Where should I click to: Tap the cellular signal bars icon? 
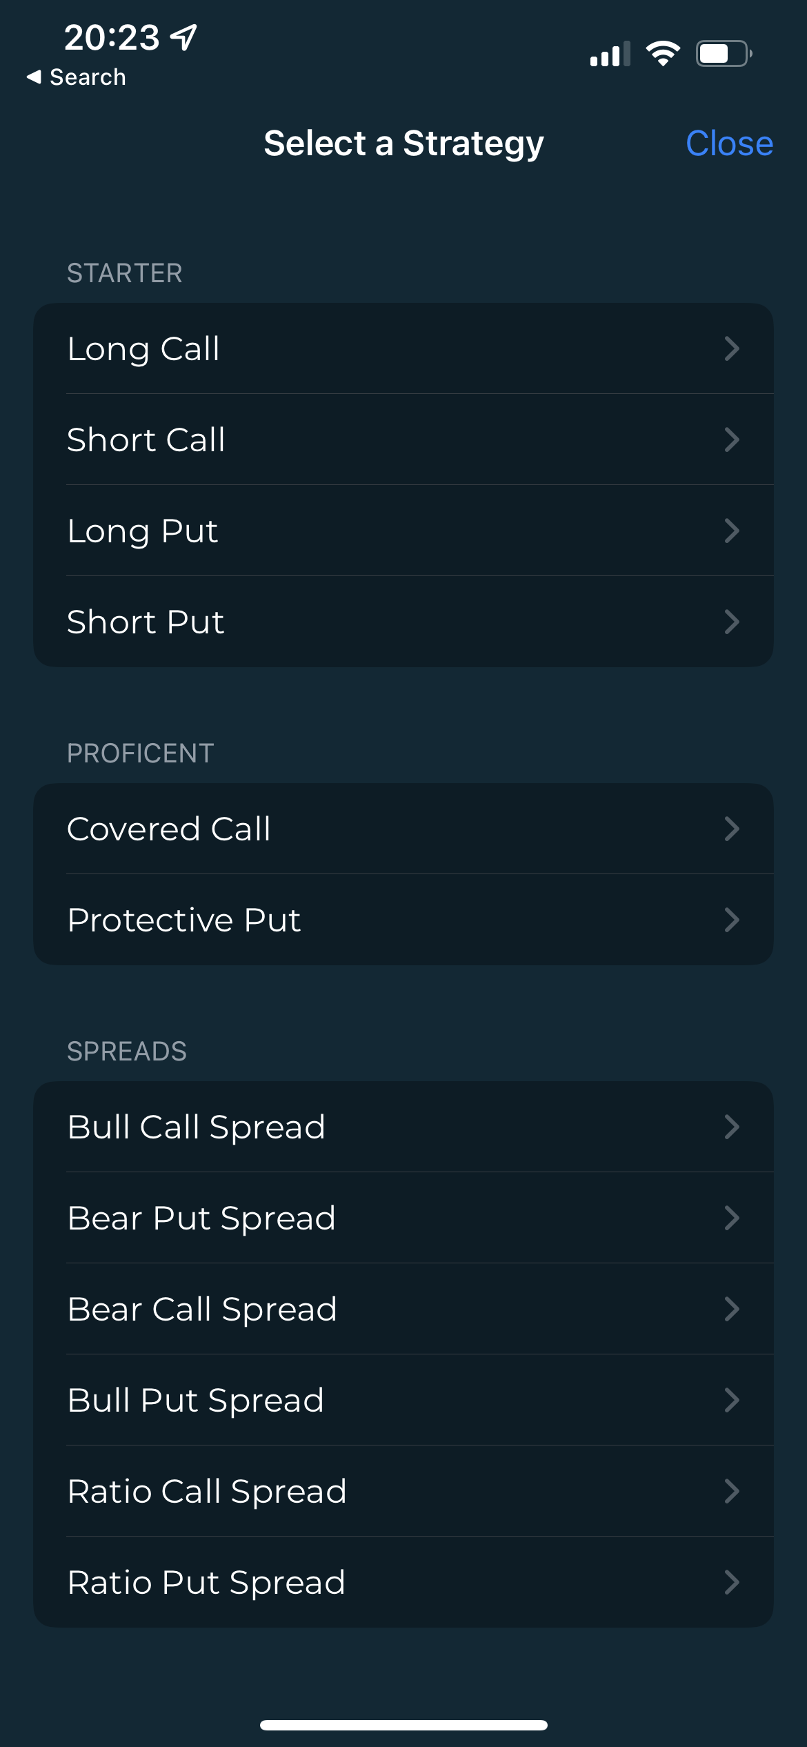coord(610,54)
